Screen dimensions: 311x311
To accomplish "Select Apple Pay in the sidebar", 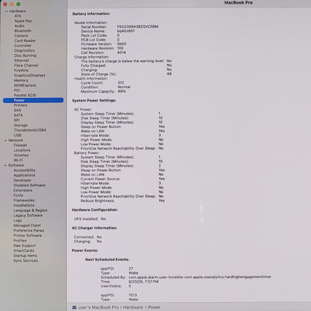I will [x=23, y=21].
